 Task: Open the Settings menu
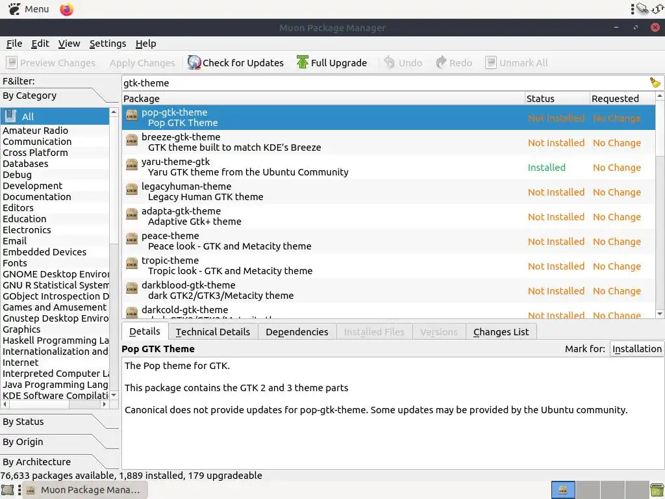[x=108, y=44]
